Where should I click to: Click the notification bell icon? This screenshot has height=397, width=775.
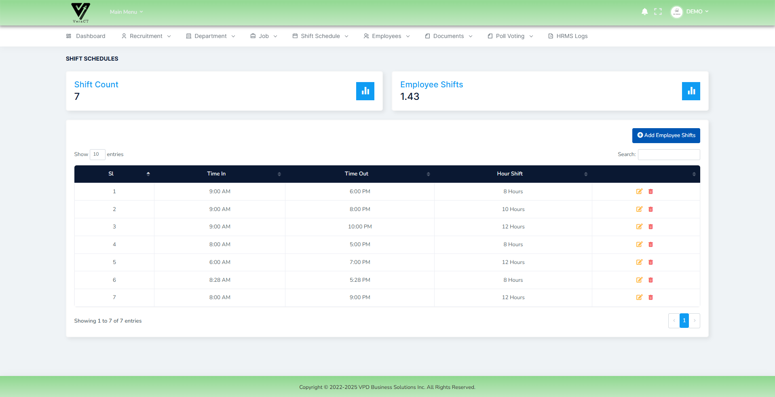(x=644, y=12)
